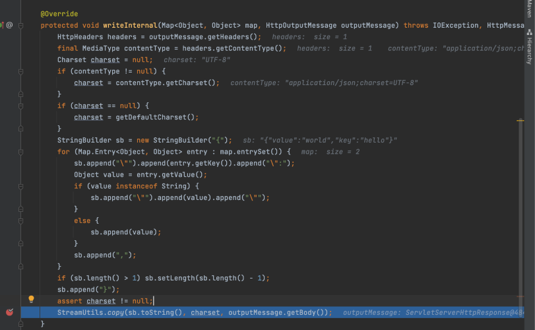Image resolution: width=535 pixels, height=330 pixels.
Task: Collapse the 'if (charset == null)' fold marker
Action: click(x=21, y=106)
